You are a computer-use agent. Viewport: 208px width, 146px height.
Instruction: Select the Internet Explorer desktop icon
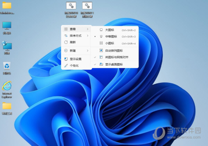[7, 90]
